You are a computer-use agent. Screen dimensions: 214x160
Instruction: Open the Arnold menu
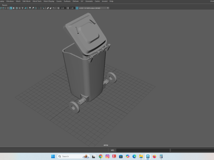[x=105, y=1]
